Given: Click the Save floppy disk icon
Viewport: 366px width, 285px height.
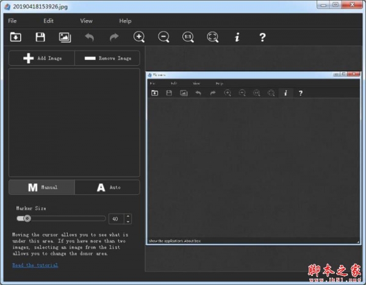Looking at the screenshot, I should [x=40, y=37].
